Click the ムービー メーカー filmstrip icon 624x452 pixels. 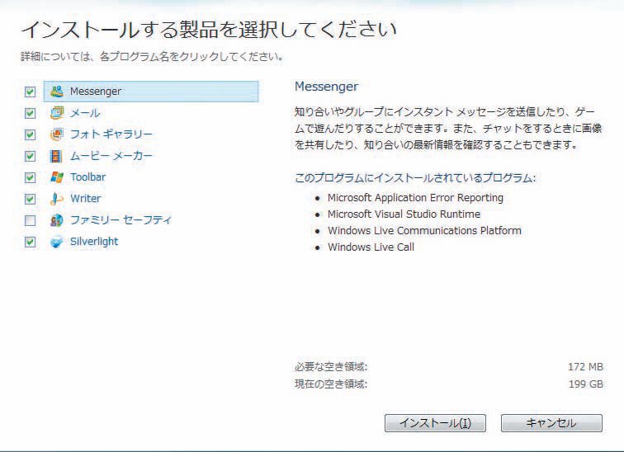pos(56,156)
